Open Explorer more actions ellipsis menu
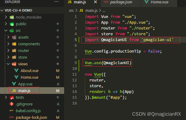The height and width of the screenshot is (120, 186). [56, 2]
